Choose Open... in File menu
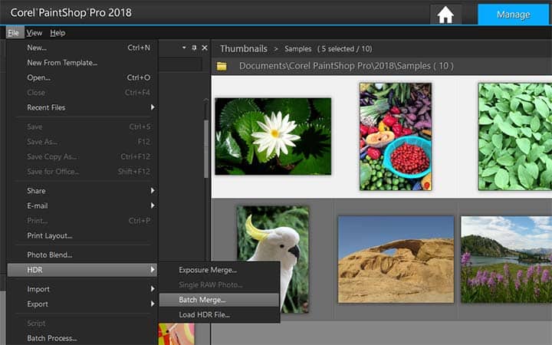The width and height of the screenshot is (552, 345). (x=82, y=77)
